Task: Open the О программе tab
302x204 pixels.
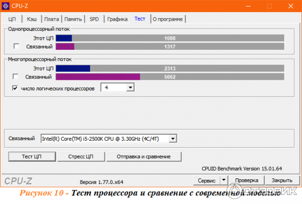Action: tap(168, 19)
